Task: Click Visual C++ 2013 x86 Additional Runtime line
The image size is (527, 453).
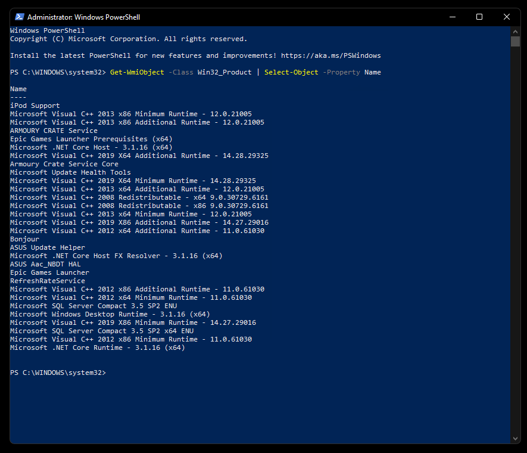Action: [137, 122]
